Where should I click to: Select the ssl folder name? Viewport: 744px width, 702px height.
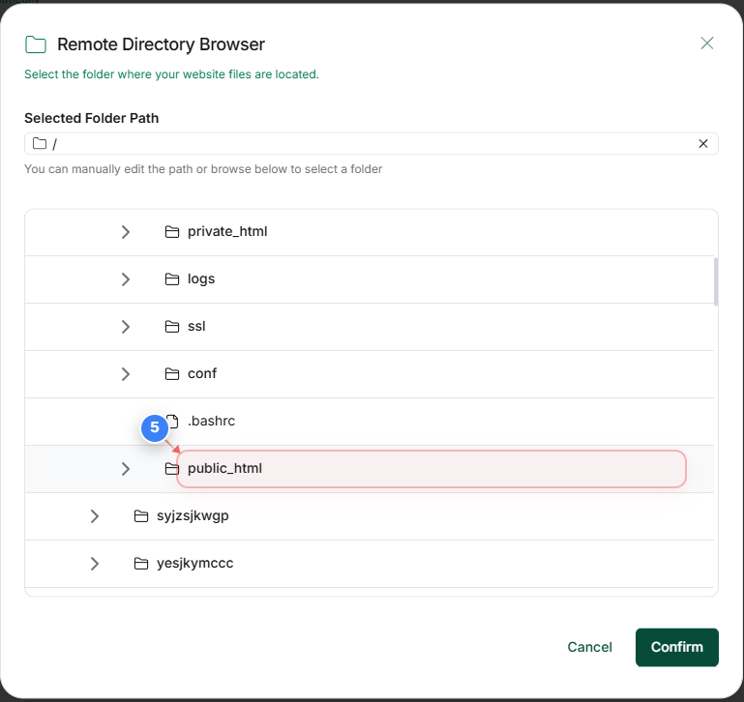point(196,326)
